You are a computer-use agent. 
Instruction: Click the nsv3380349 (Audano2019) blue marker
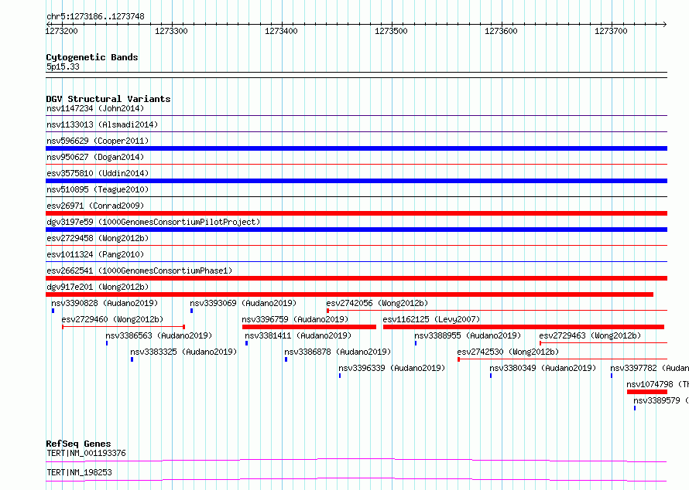point(491,376)
